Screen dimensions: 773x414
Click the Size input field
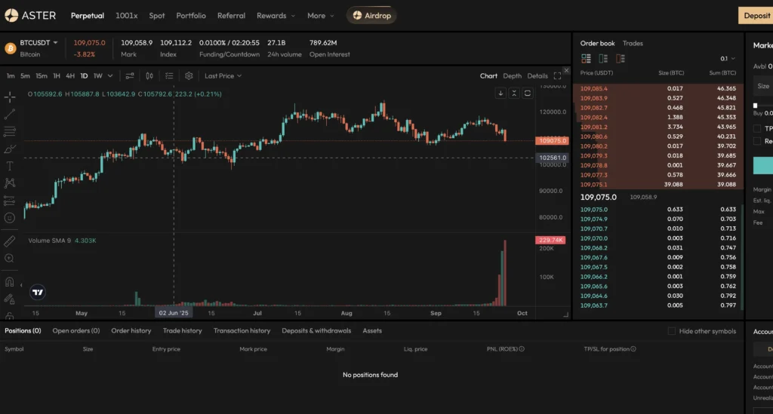click(x=763, y=86)
